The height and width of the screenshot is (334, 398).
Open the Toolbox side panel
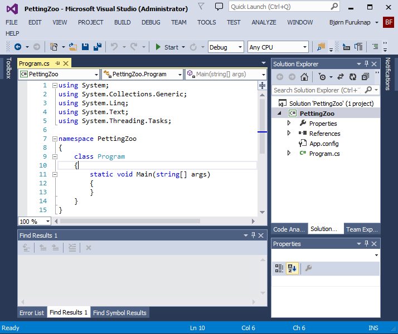8,68
